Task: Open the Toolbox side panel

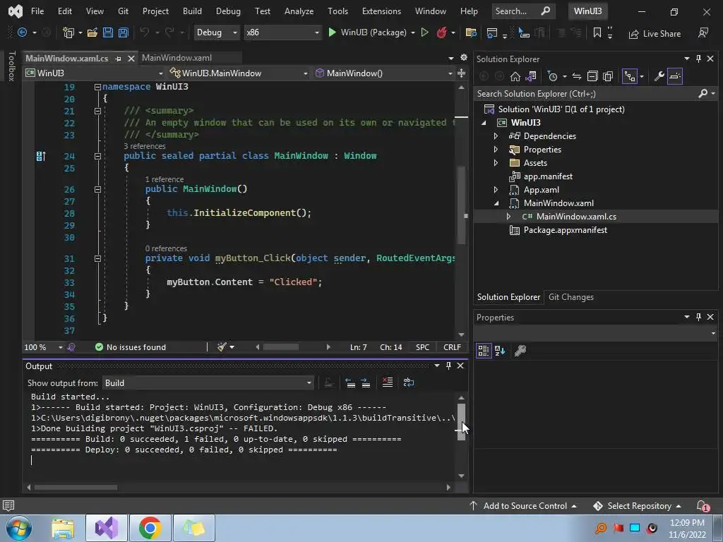Action: coord(12,66)
